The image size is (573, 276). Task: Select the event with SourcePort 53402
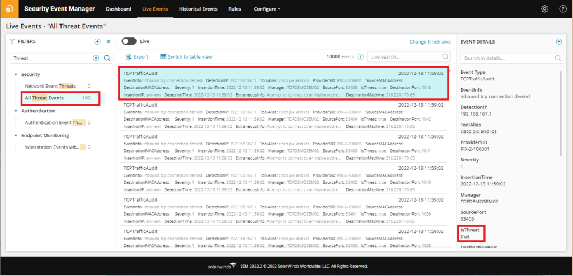(x=283, y=179)
